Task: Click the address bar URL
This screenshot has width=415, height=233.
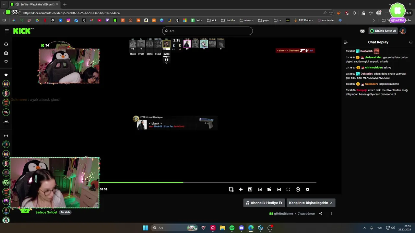Action: (x=71, y=13)
